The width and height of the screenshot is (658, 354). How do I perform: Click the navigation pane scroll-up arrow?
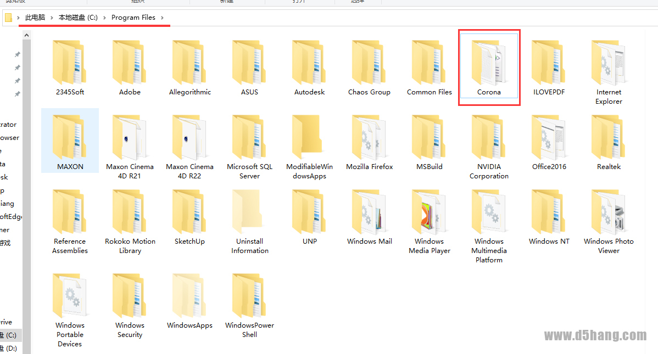(26, 35)
